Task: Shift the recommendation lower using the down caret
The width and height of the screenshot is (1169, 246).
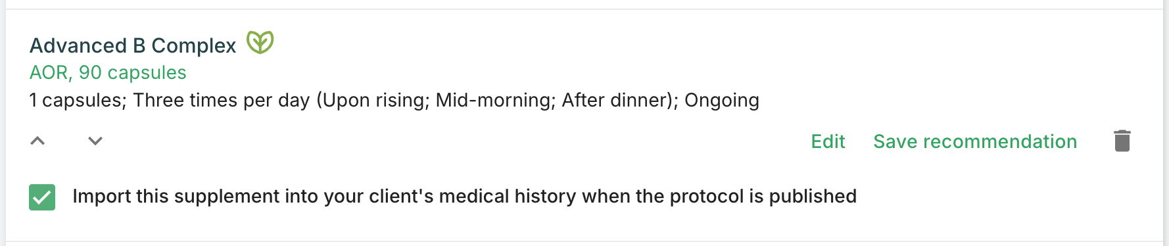Action: 95,141
